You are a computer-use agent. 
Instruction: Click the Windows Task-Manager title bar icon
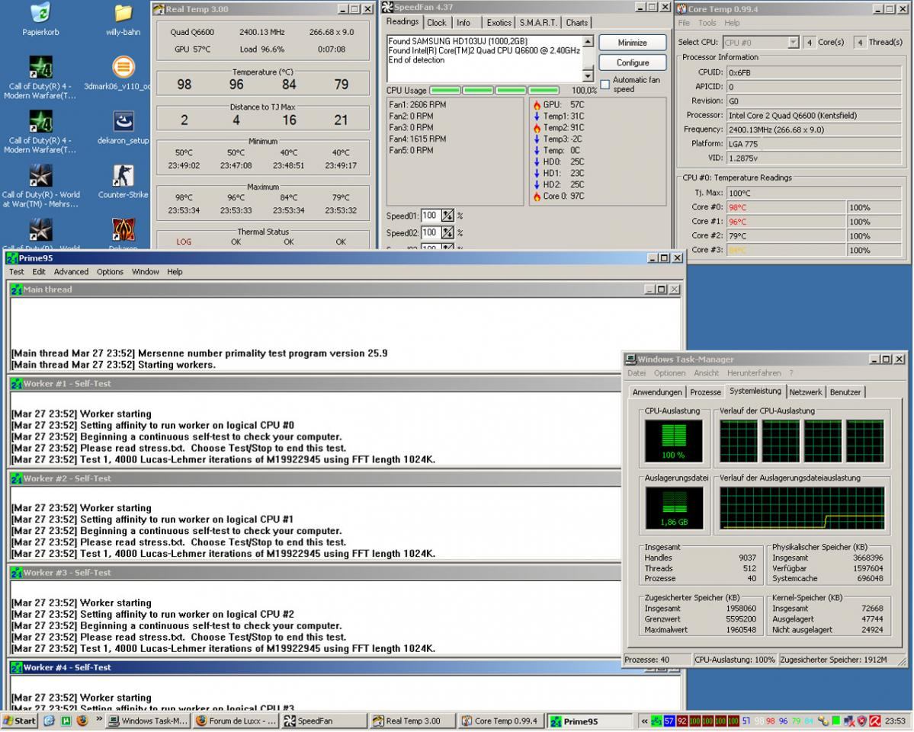[630, 360]
